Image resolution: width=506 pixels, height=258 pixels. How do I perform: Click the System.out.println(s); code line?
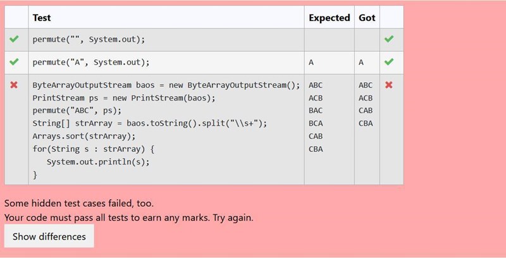(x=96, y=161)
